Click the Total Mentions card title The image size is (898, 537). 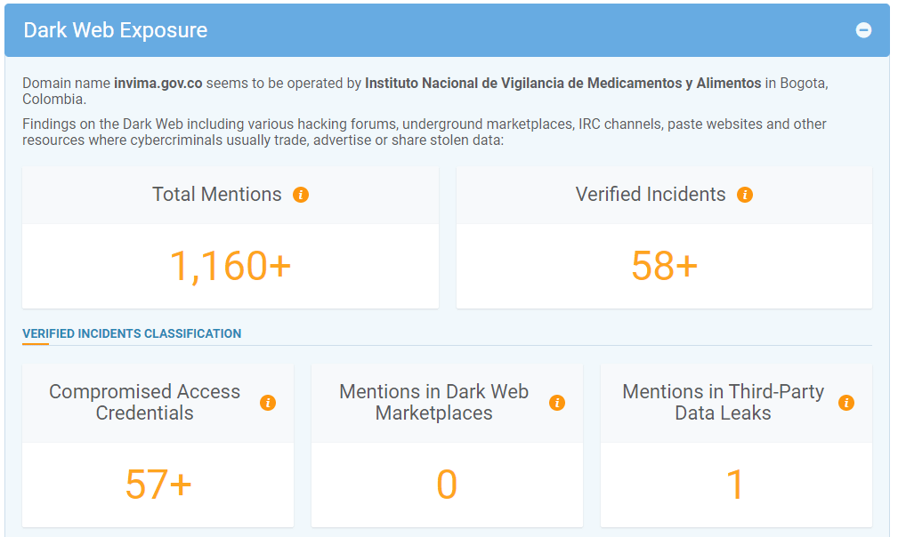click(216, 195)
